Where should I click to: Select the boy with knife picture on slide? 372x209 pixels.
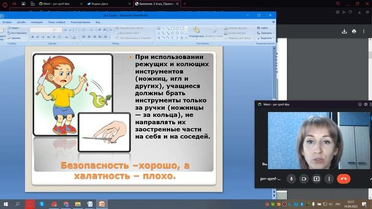[x=73, y=95]
